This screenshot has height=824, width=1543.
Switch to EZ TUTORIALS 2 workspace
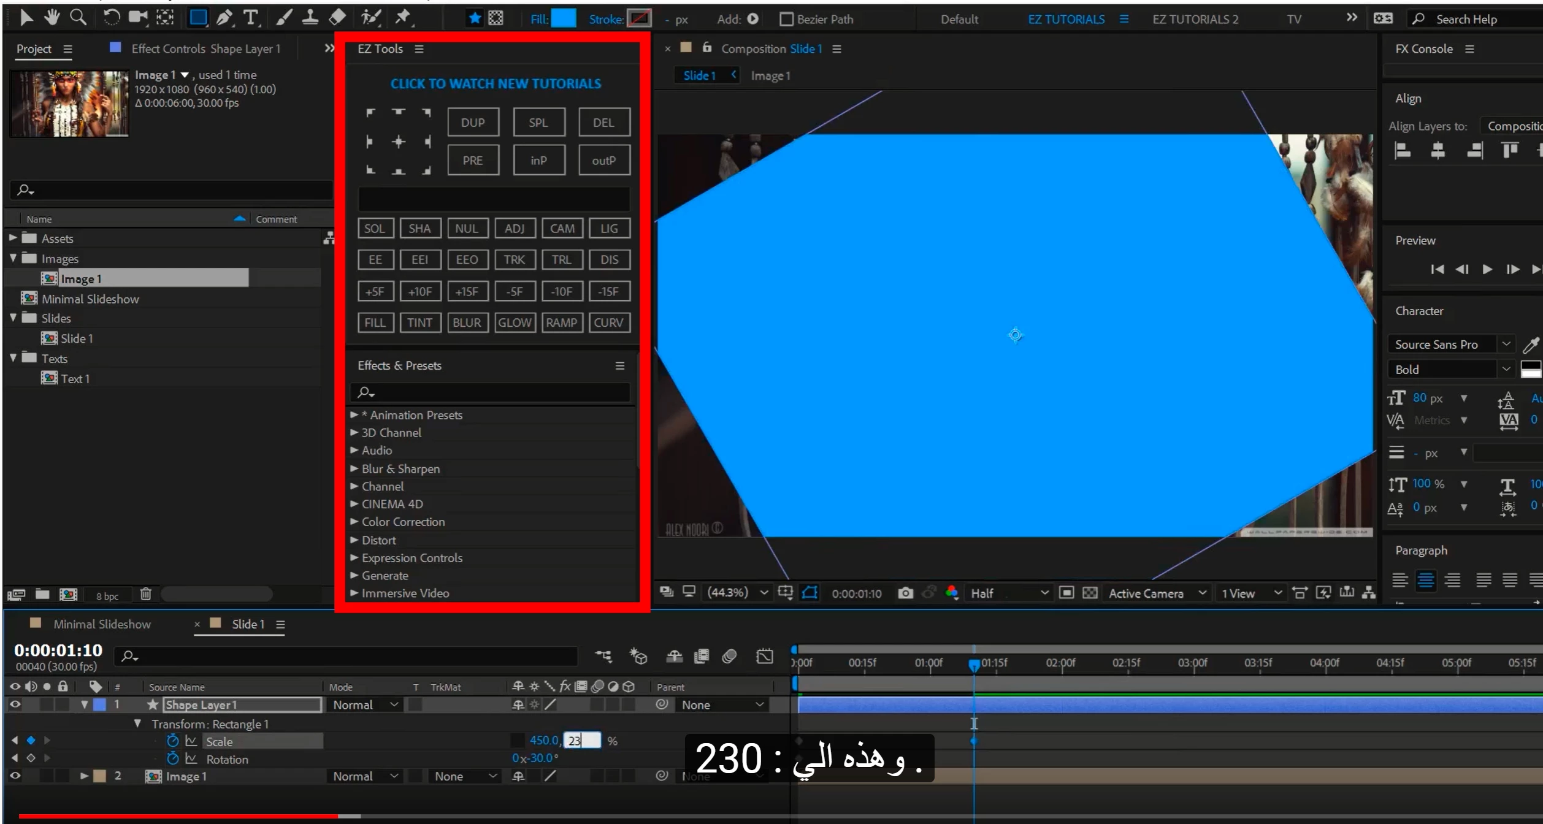pyautogui.click(x=1195, y=19)
